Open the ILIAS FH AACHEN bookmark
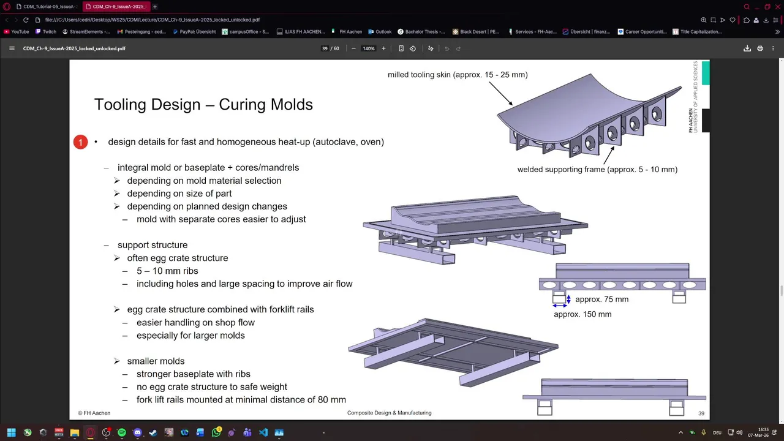The height and width of the screenshot is (441, 784). click(301, 32)
